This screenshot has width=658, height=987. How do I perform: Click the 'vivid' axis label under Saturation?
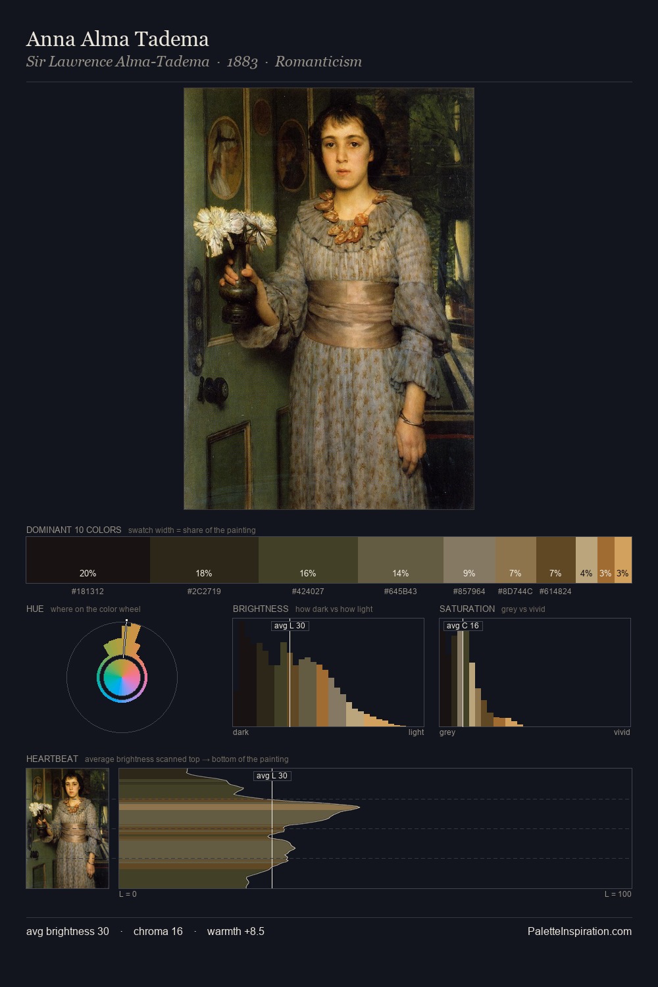pyautogui.click(x=622, y=732)
